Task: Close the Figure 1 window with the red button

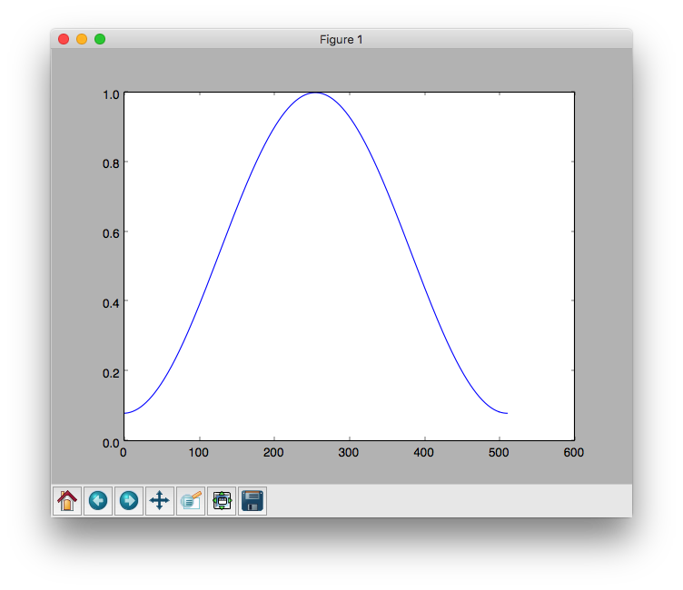Action: (x=64, y=39)
